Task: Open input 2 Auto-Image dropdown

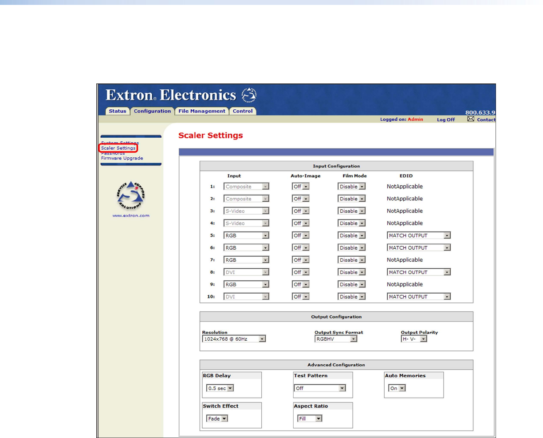Action: [x=300, y=199]
